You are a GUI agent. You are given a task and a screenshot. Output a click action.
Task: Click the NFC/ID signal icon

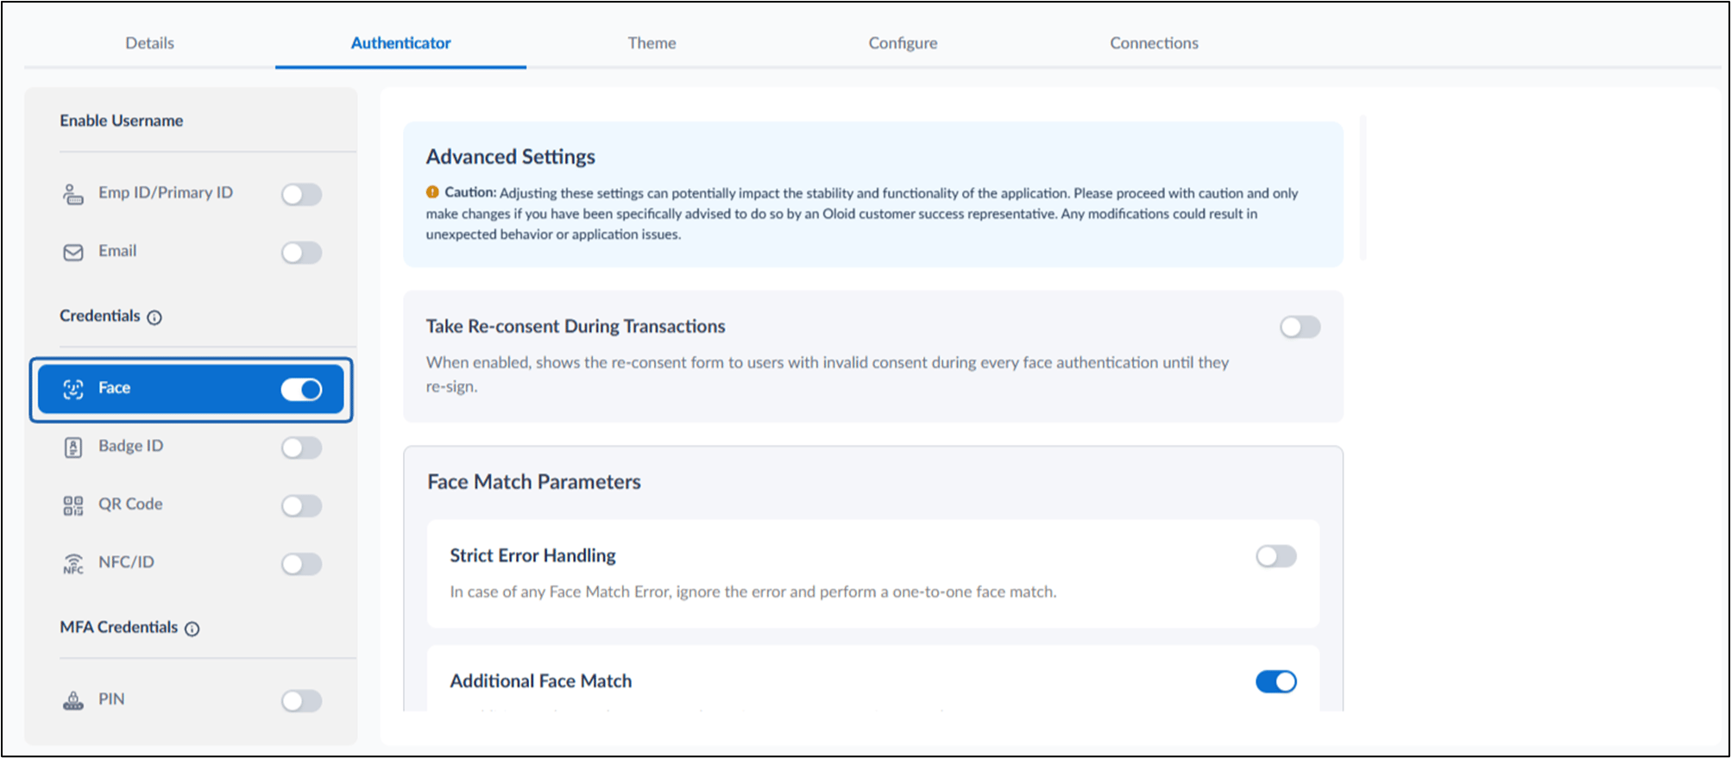(73, 564)
